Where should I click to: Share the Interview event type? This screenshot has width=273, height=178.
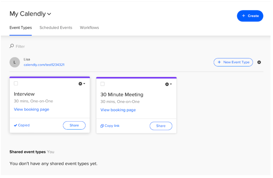(74, 125)
